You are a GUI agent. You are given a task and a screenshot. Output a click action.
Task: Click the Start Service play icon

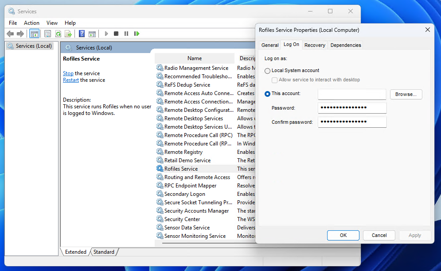106,34
